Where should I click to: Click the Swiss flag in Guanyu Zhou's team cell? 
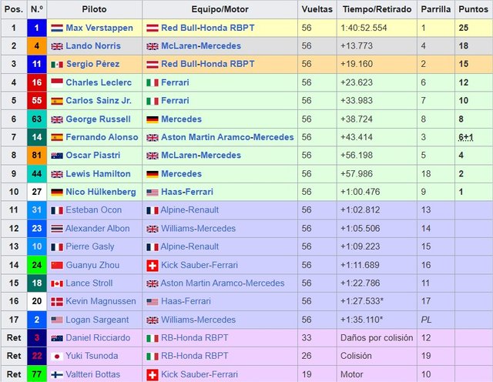point(153,266)
